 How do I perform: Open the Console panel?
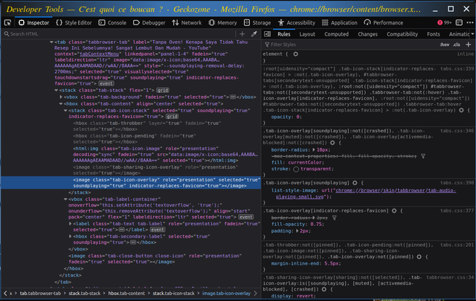(112, 23)
